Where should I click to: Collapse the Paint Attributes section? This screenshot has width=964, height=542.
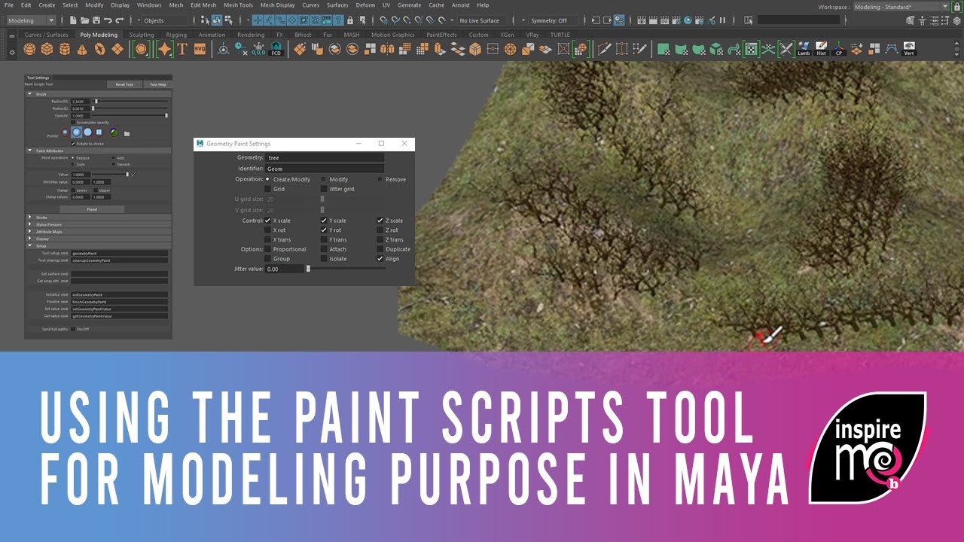pyautogui.click(x=30, y=151)
